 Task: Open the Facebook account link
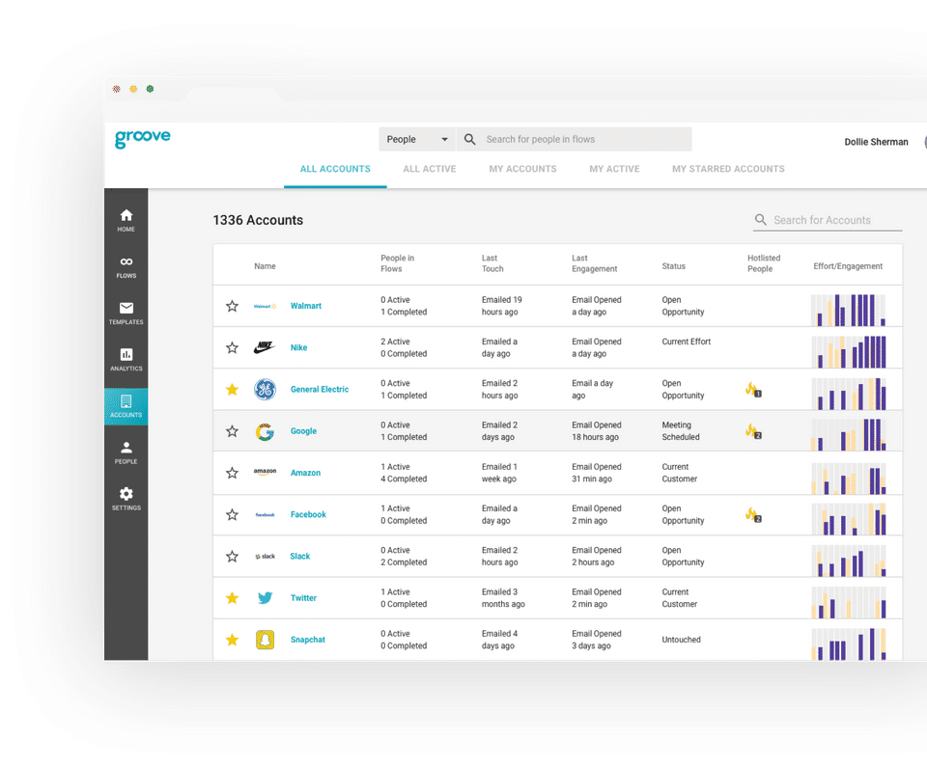[x=308, y=514]
